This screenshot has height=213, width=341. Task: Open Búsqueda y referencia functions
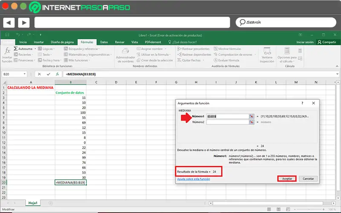(82, 49)
